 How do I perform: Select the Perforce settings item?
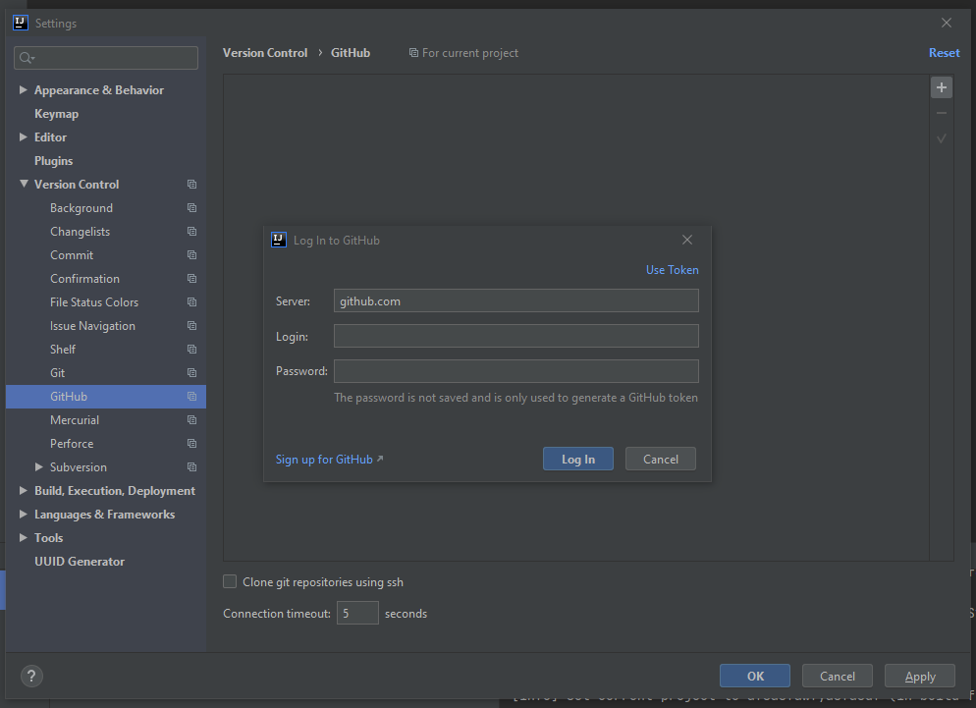72,444
